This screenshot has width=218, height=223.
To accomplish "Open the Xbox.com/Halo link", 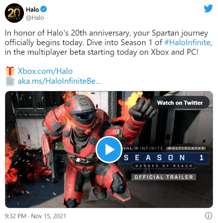I will point(45,71).
